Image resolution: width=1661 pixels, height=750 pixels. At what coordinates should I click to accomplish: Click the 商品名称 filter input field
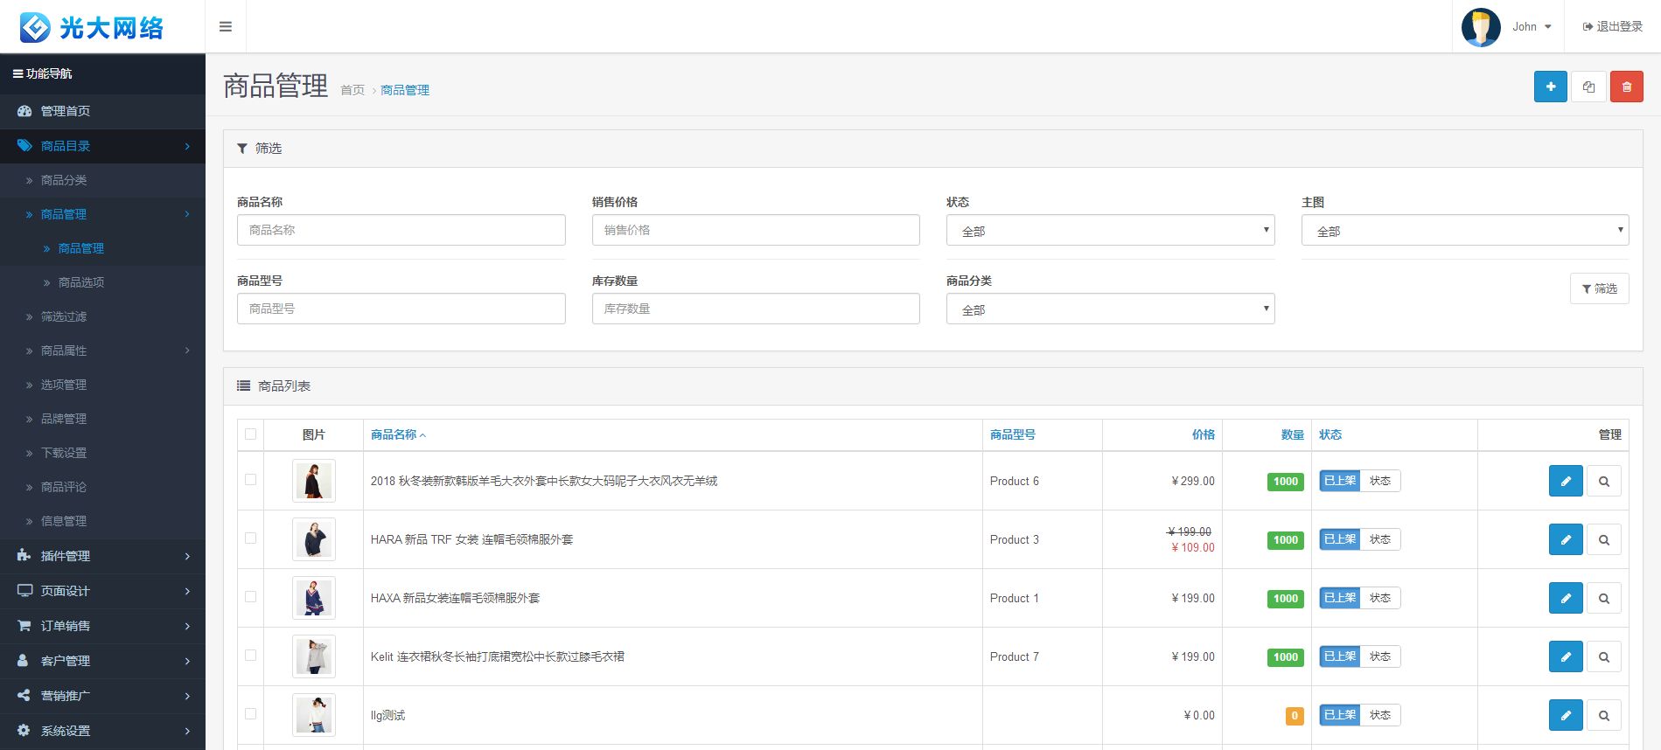point(401,231)
